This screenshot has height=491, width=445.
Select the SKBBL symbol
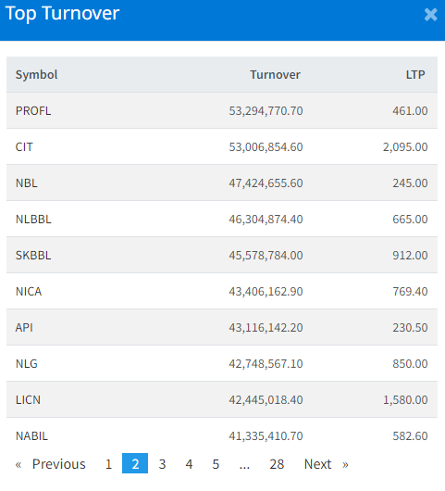[33, 255]
